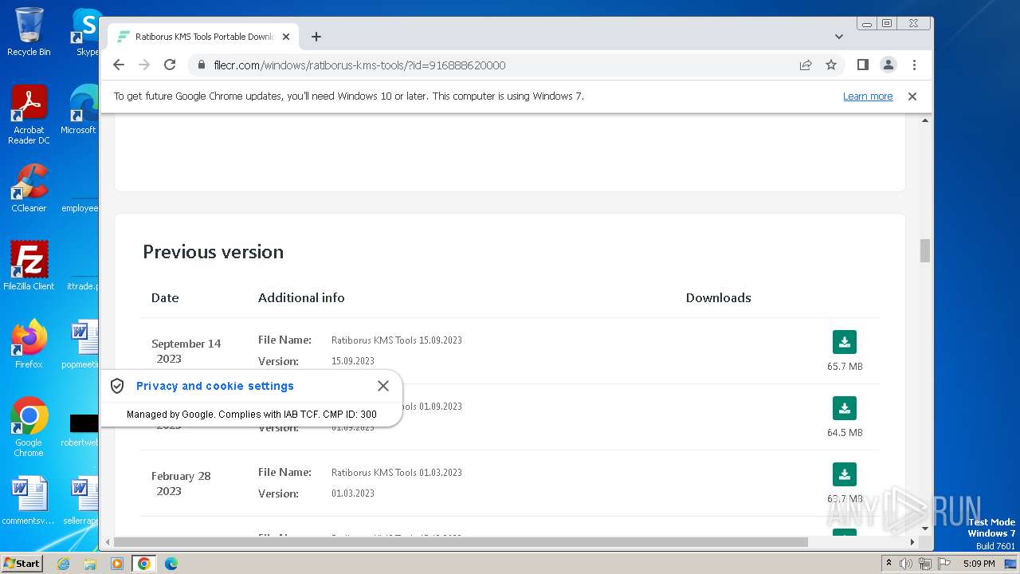Close the Ratiborus KMS Tools tab
This screenshot has width=1020, height=574.
(x=286, y=37)
